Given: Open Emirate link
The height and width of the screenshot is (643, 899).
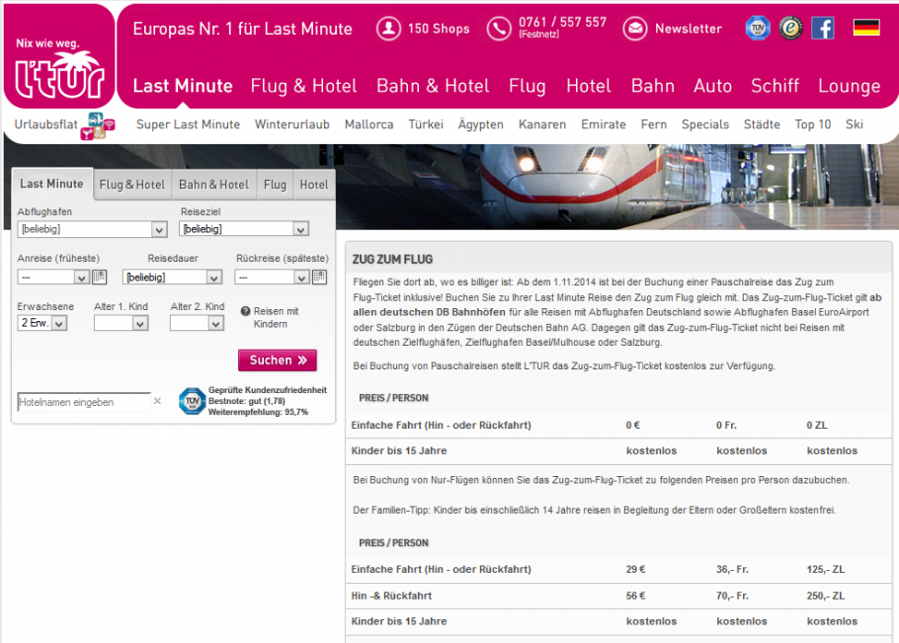Looking at the screenshot, I should (604, 124).
